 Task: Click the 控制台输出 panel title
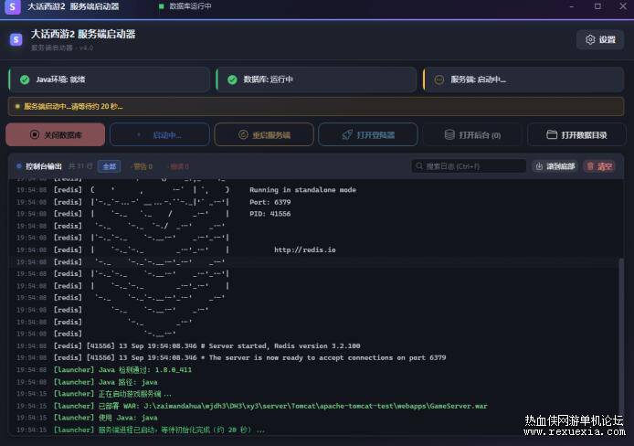(x=44, y=166)
